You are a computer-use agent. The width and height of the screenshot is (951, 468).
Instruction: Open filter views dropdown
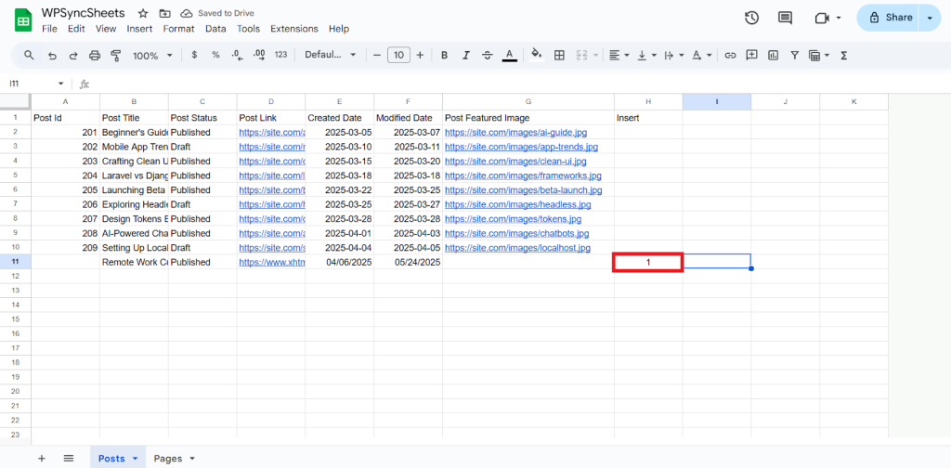point(819,55)
